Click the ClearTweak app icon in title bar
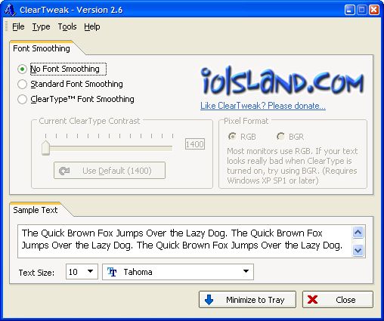This screenshot has height=321, width=384. point(11,10)
